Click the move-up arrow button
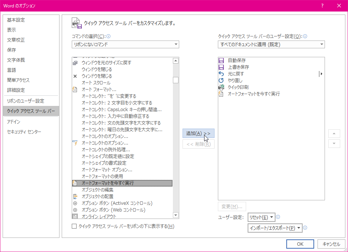The image size is (348, 252). (x=334, y=133)
